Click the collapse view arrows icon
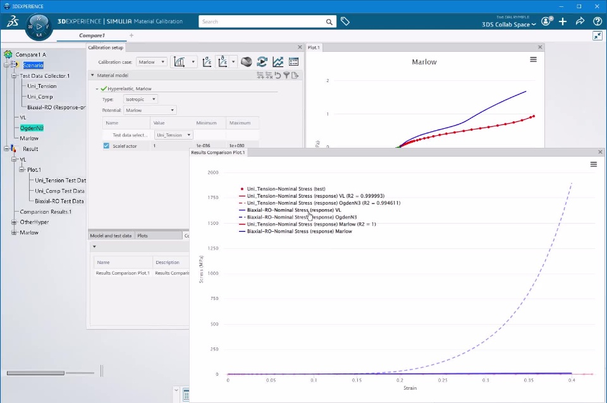Image resolution: width=607 pixels, height=403 pixels. [x=598, y=36]
